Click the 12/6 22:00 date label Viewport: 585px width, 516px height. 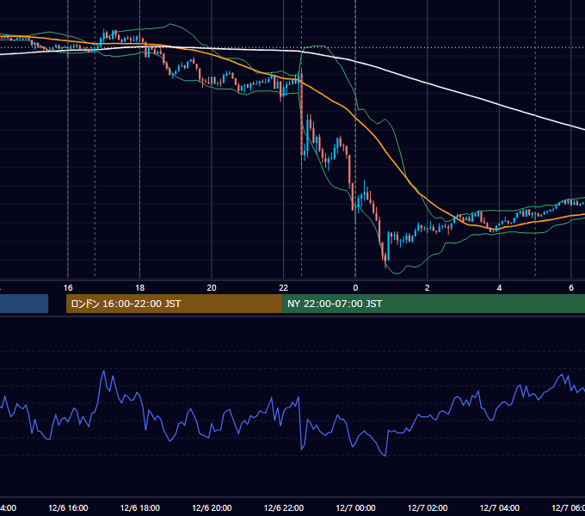point(284,508)
